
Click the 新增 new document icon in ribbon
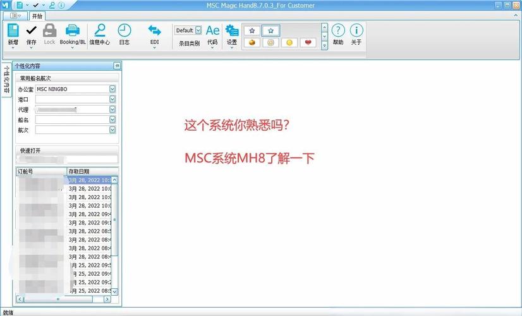(13, 30)
